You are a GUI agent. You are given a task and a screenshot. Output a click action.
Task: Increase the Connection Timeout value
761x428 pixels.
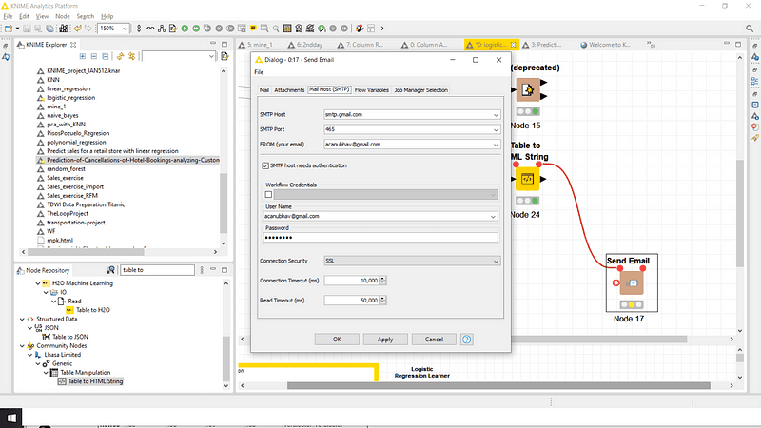click(383, 278)
